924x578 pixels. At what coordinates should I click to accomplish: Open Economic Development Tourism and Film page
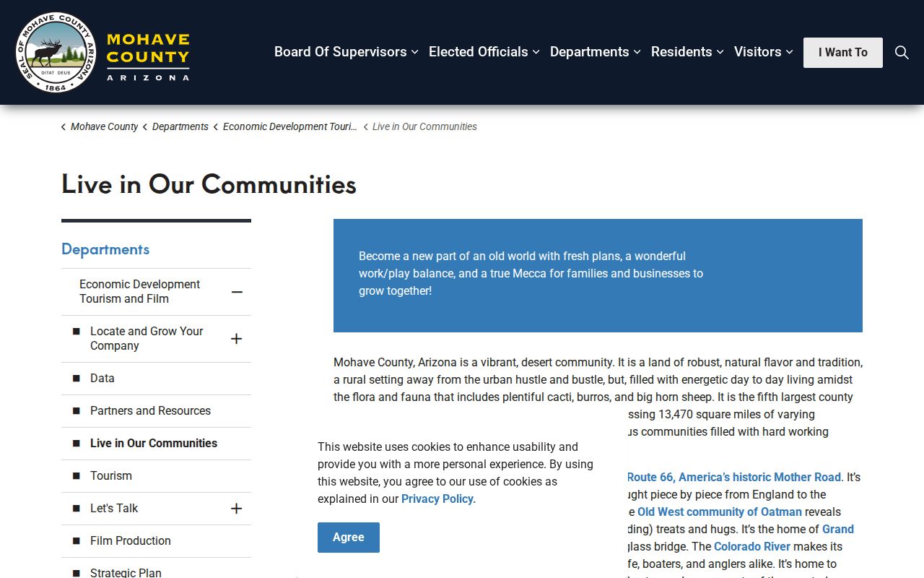click(x=140, y=291)
